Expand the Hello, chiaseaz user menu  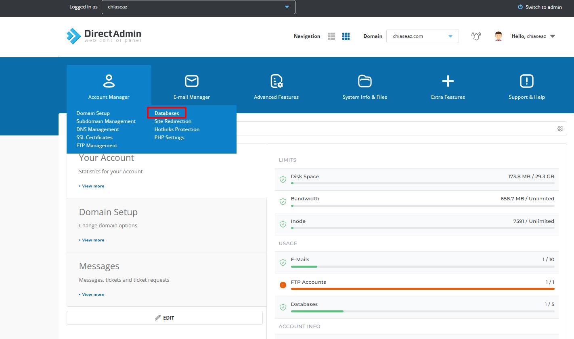[553, 36]
